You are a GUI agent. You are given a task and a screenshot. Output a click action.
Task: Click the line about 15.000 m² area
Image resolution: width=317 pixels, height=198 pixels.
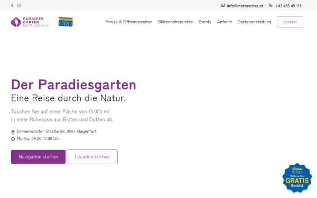60,111
